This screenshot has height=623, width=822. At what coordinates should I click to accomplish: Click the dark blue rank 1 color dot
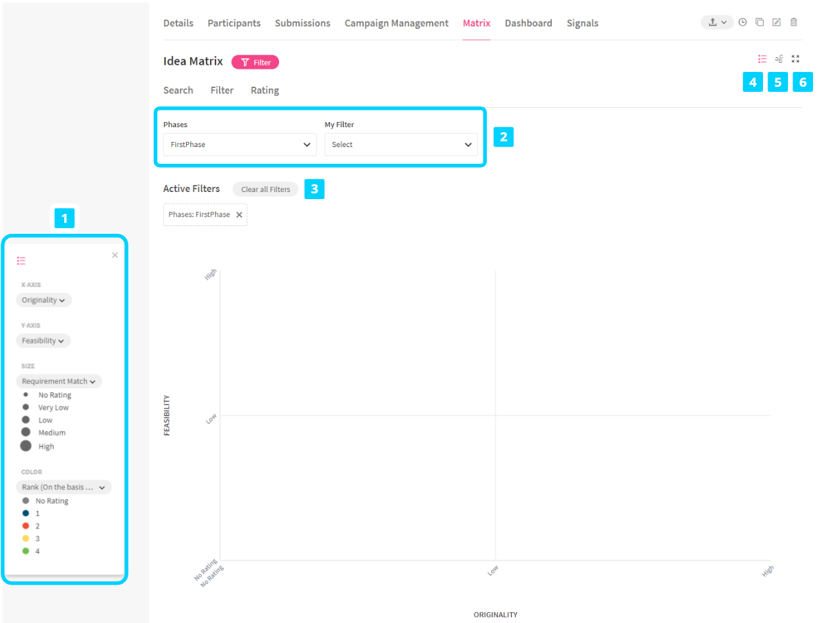pos(26,513)
